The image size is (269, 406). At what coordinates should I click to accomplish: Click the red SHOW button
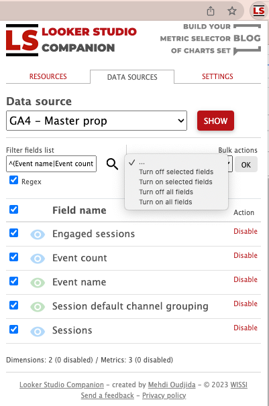pos(215,121)
